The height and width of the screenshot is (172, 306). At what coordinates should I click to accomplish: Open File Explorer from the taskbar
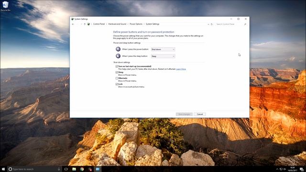coord(74,169)
